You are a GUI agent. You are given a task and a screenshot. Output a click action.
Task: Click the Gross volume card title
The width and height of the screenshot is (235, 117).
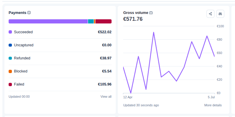point(136,13)
